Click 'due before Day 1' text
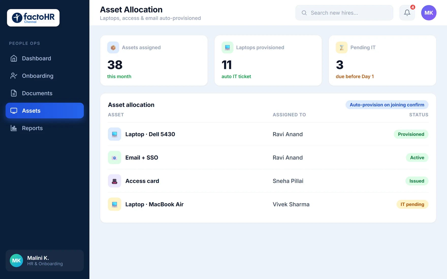The width and height of the screenshot is (447, 279). coord(355,76)
